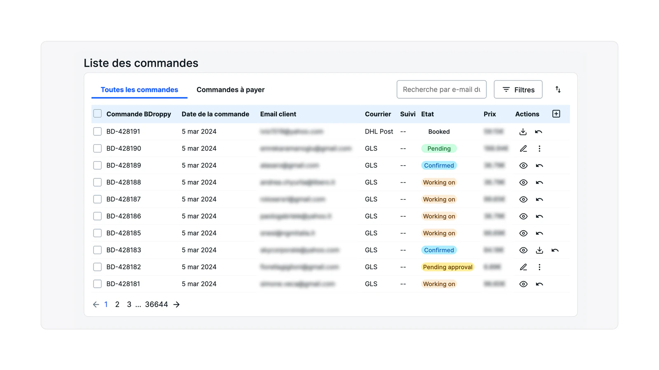659x370 pixels.
Task: Check the box for order BD-428183
Action: pos(97,250)
